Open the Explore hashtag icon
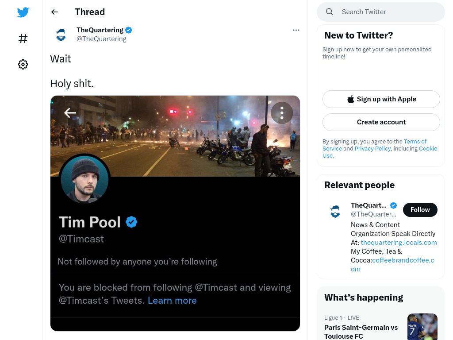453x340 pixels. coord(23,39)
